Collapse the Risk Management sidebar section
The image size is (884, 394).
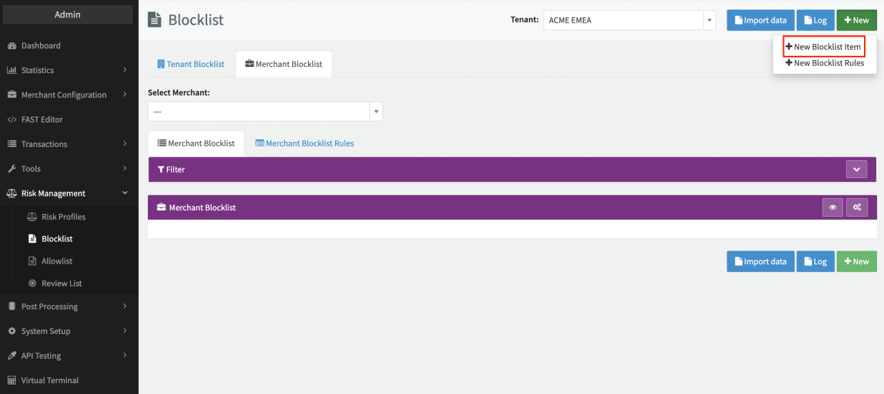[x=69, y=193]
